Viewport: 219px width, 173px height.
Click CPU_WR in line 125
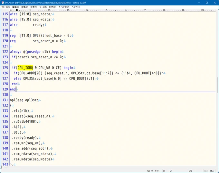click(x=44, y=68)
